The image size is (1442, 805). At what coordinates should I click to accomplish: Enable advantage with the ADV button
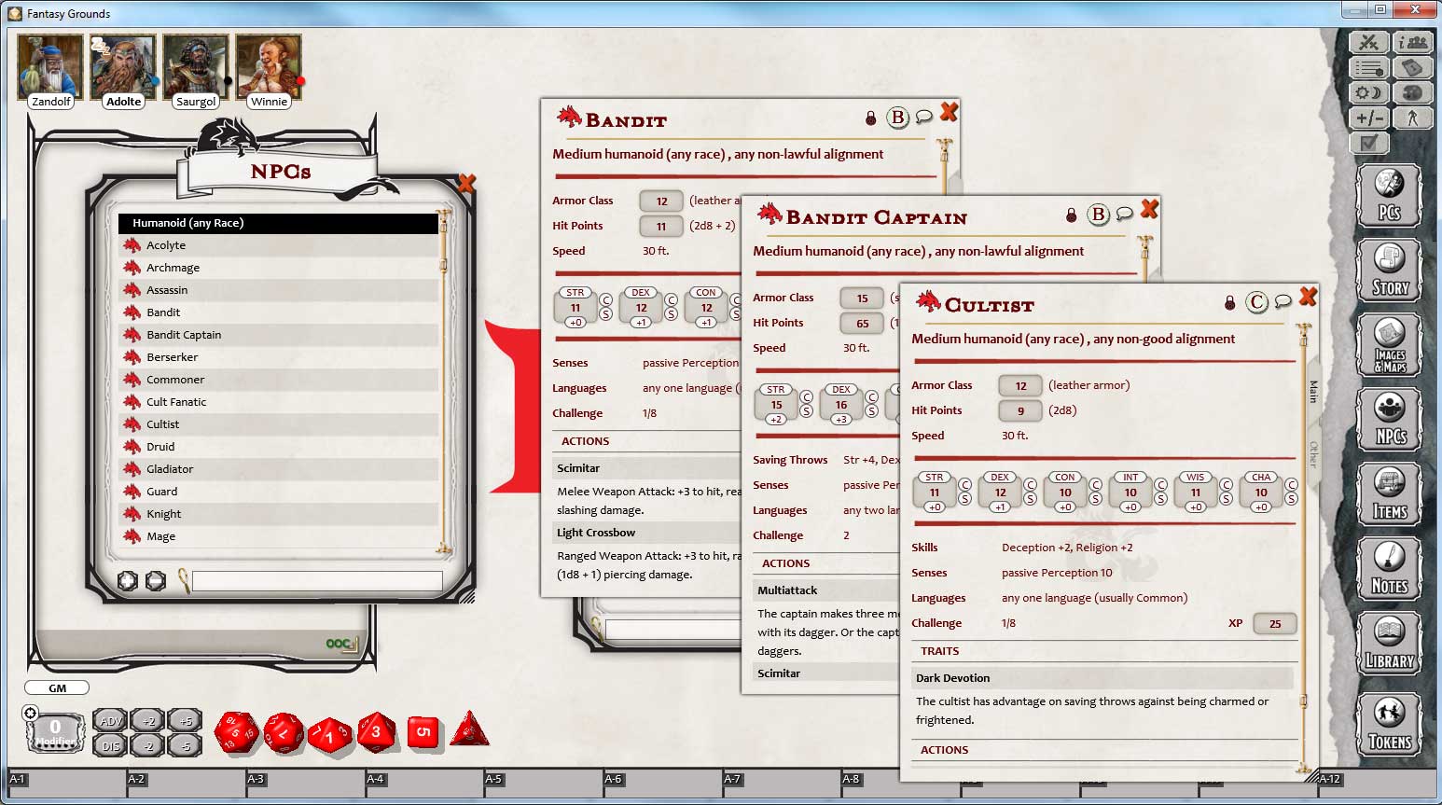coord(109,720)
